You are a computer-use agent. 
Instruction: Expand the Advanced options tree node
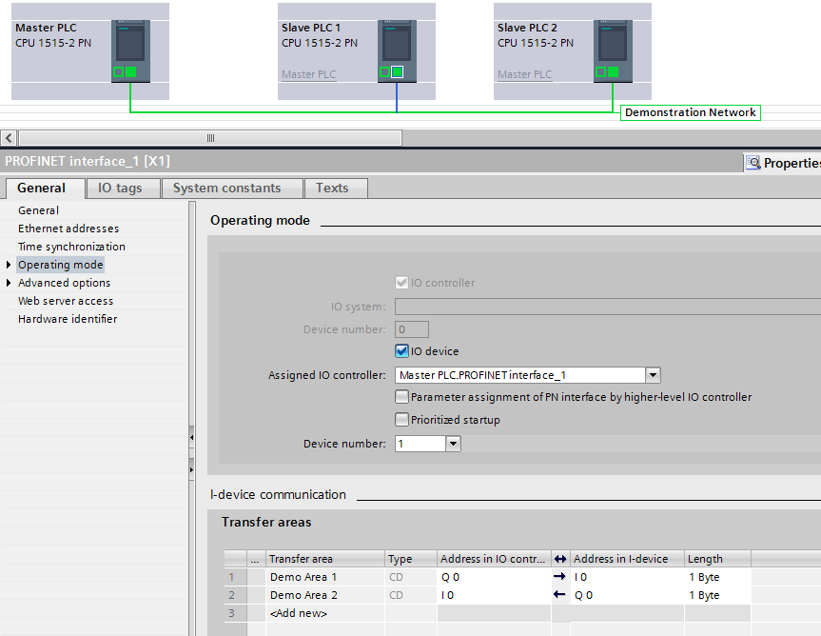coord(9,283)
